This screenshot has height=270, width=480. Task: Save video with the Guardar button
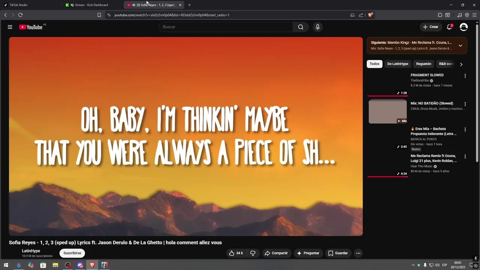tap(338, 253)
